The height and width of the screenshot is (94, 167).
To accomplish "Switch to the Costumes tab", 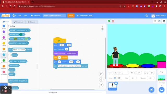I will point(18,22).
